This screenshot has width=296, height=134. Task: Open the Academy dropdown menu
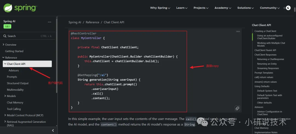point(223,8)
